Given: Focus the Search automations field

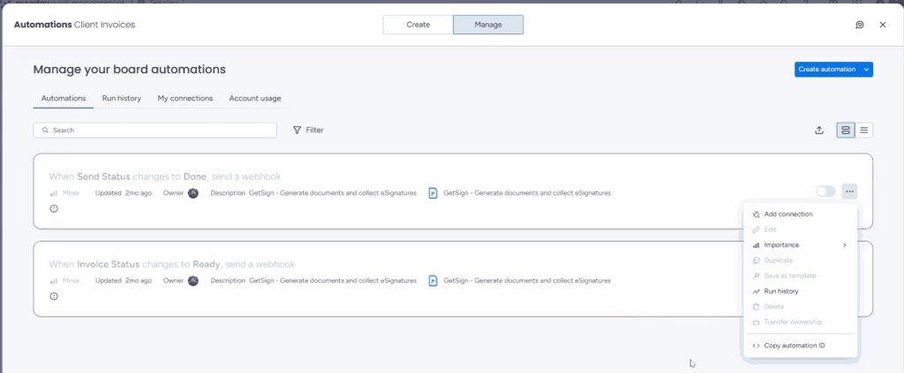Looking at the screenshot, I should [155, 131].
